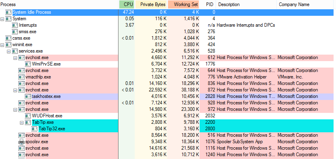Image resolution: width=336 pixels, height=159 pixels.
Task: Click the WUDFHost.exe process icon
Action: click(28, 116)
